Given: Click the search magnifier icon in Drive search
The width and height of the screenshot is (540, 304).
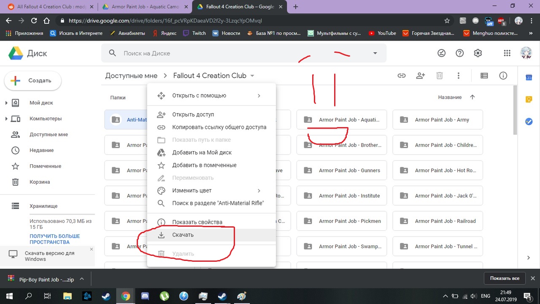Looking at the screenshot, I should pos(112,53).
